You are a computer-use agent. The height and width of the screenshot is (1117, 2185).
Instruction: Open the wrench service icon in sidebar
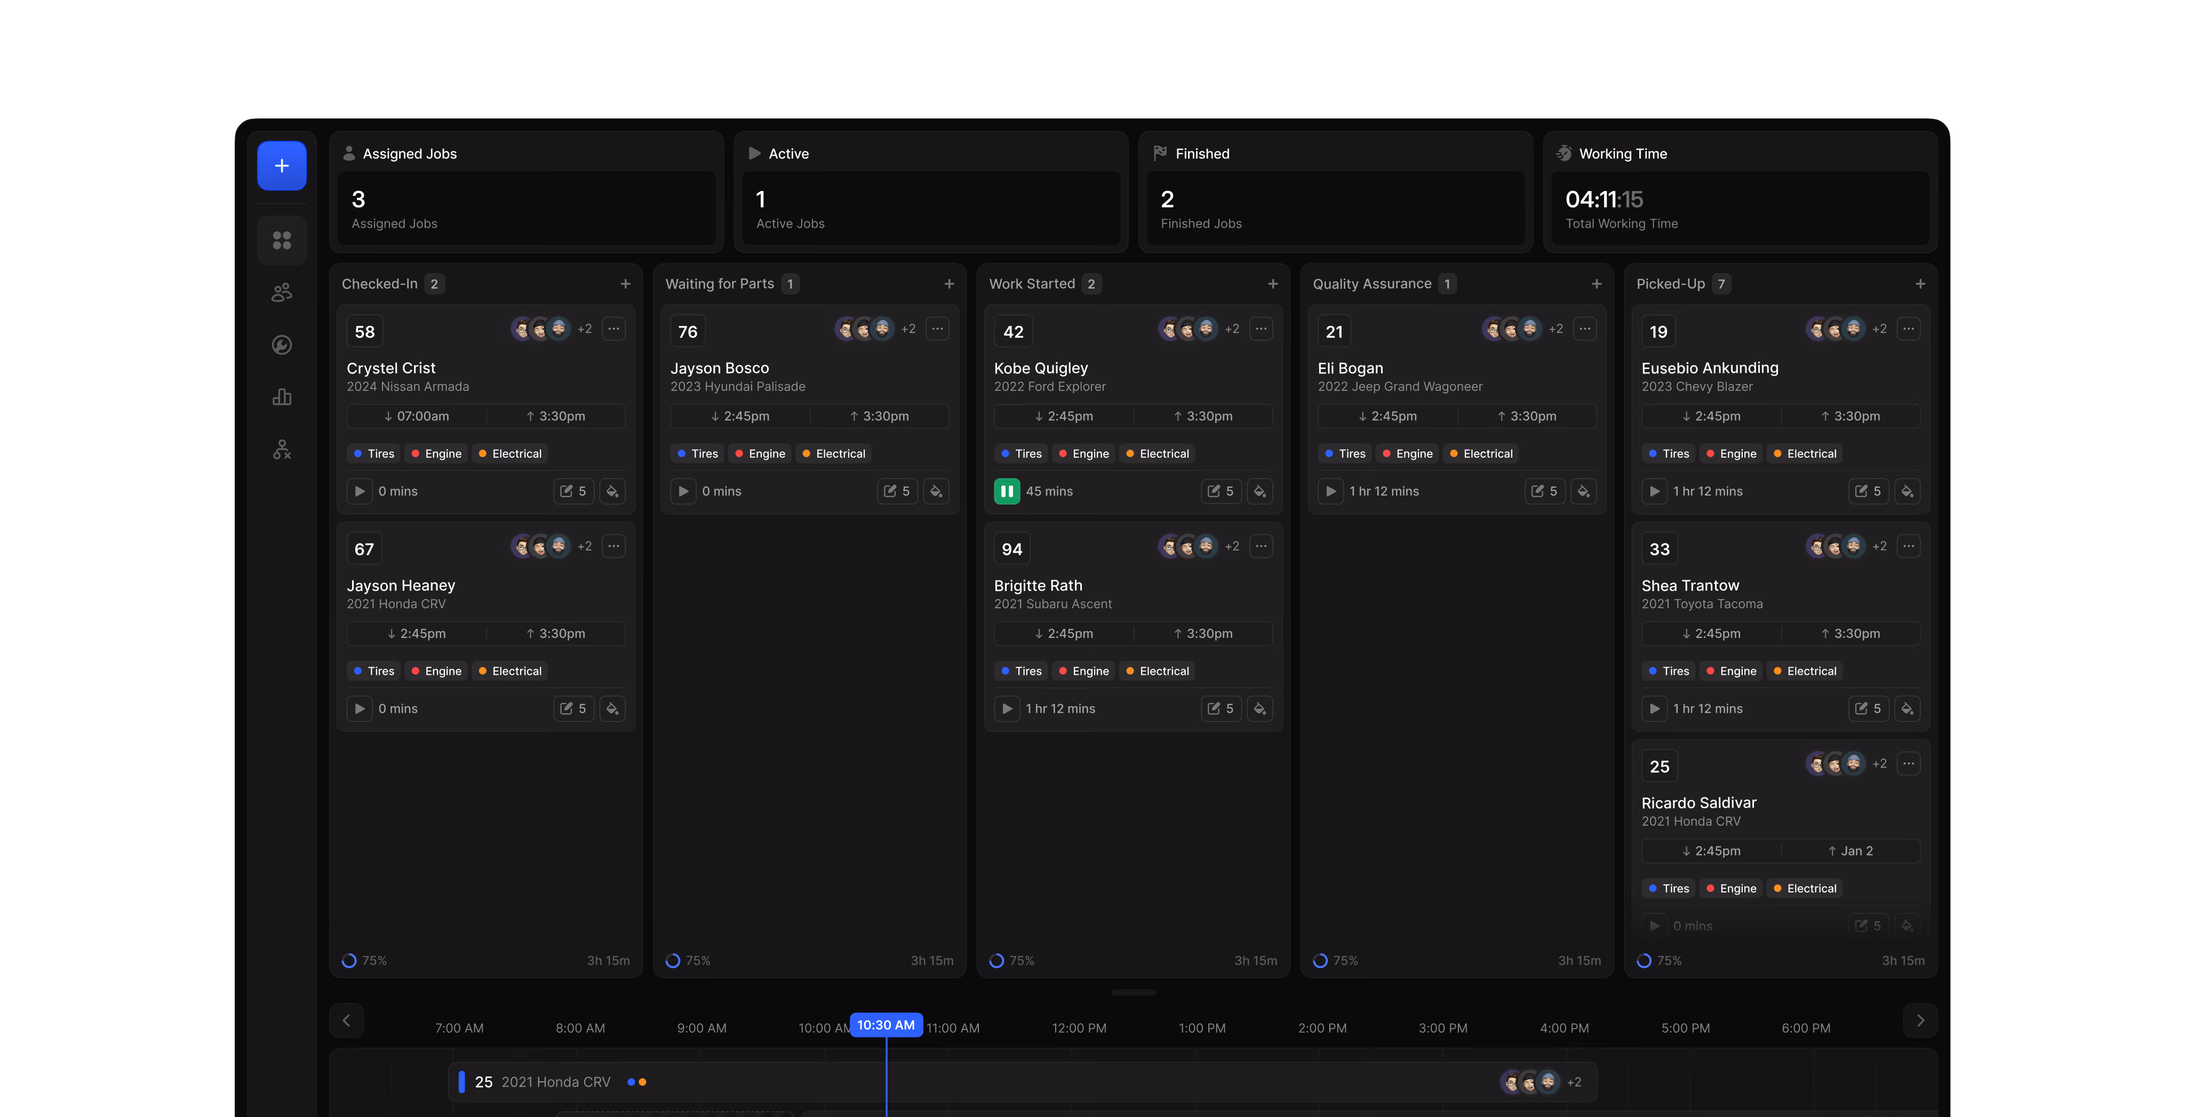pyautogui.click(x=282, y=345)
